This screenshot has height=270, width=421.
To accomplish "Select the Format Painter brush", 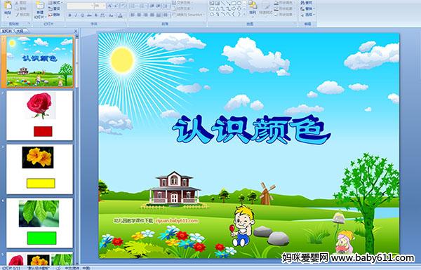I will 23,15.
